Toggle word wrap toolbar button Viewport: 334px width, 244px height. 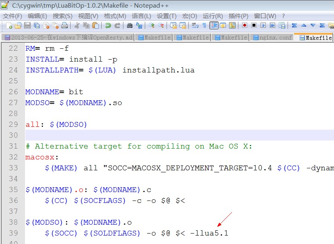(195, 25)
